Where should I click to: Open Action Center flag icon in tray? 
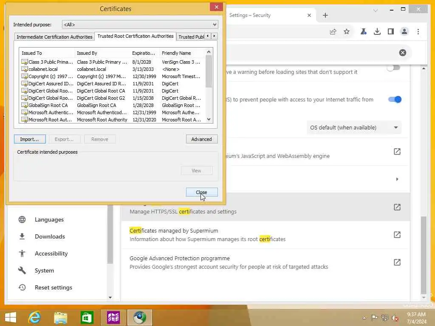tap(374, 318)
